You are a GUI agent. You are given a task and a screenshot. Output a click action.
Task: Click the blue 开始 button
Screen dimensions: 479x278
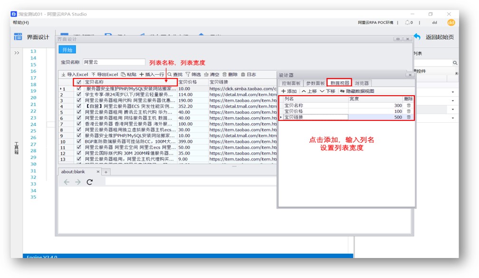click(x=67, y=50)
